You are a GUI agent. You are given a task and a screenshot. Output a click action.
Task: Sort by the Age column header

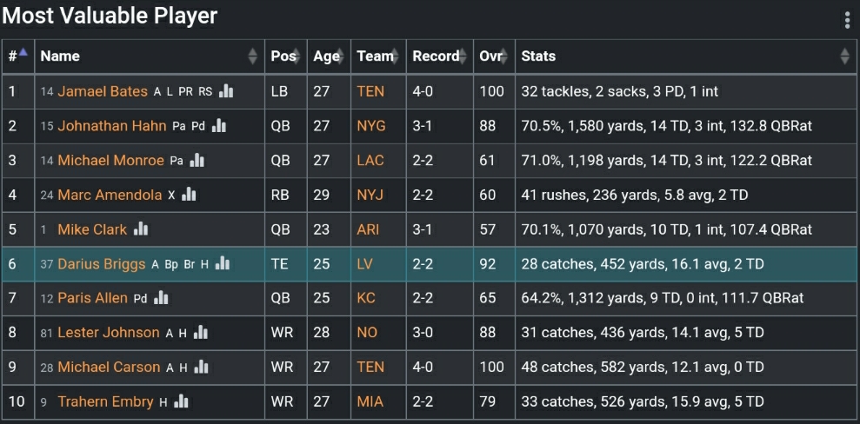328,56
